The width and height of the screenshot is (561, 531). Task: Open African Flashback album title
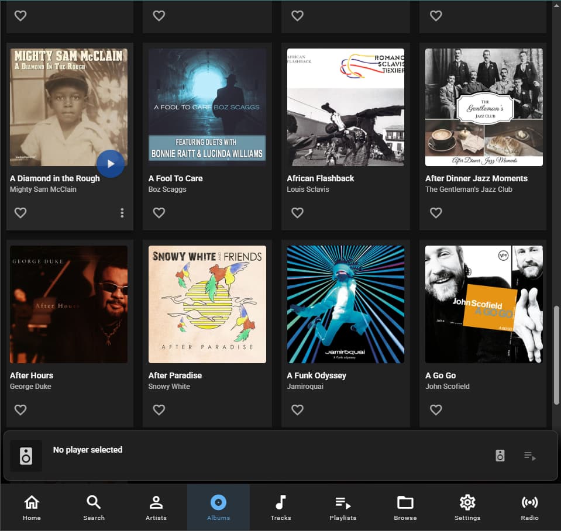(x=321, y=178)
